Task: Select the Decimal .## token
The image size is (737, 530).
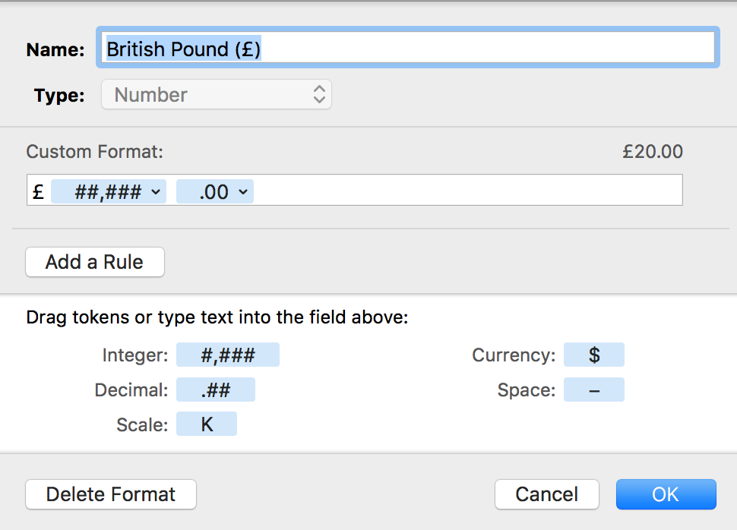Action: tap(215, 390)
